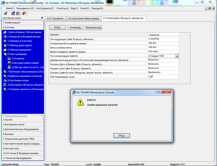
Task: Click system menu scrollbar left arrow
Action: pos(4,115)
